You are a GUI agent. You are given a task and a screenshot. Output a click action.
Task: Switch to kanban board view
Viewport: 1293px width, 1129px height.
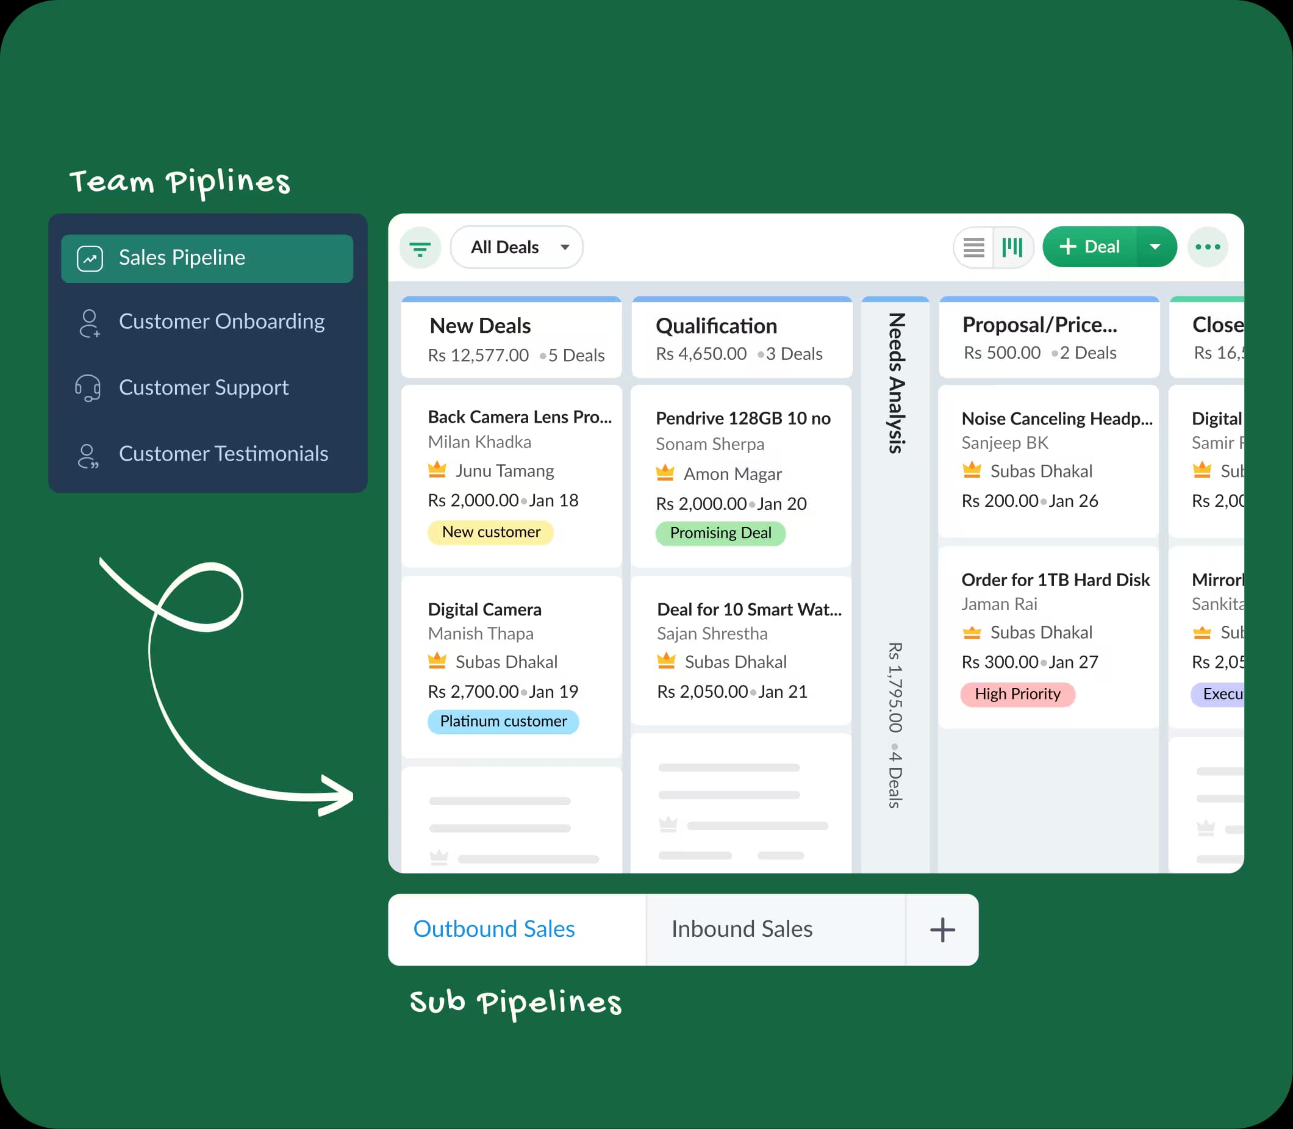tap(1012, 248)
